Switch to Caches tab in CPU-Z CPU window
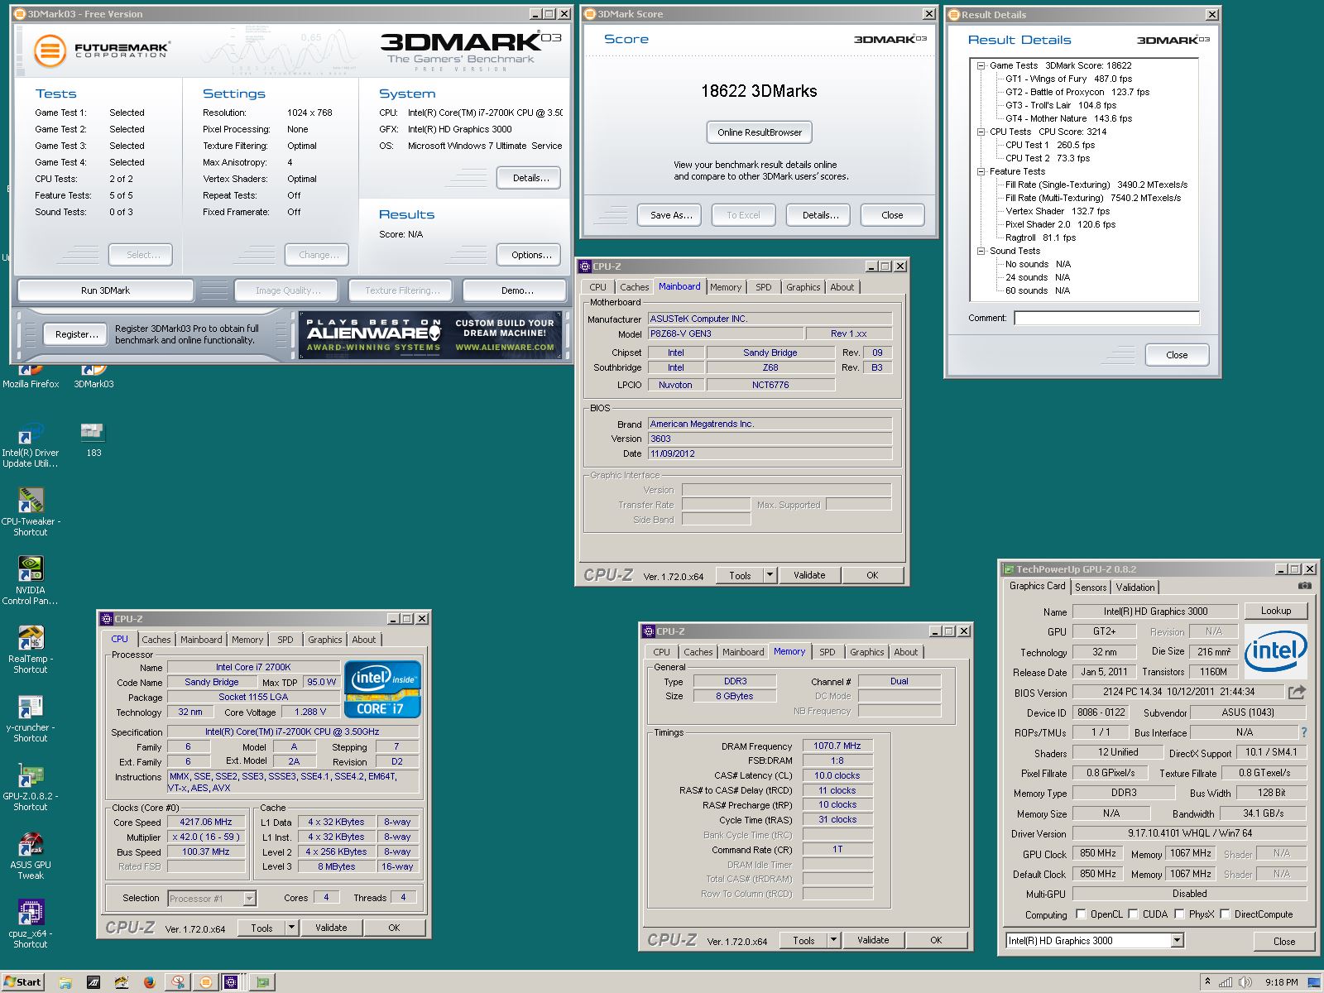Viewport: 1324px width, 993px height. (156, 640)
